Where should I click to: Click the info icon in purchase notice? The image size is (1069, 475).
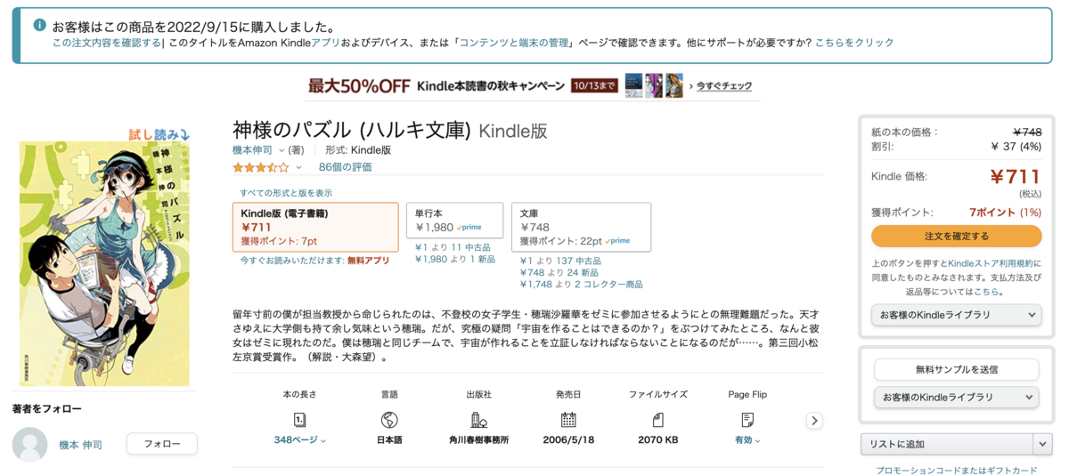[39, 25]
